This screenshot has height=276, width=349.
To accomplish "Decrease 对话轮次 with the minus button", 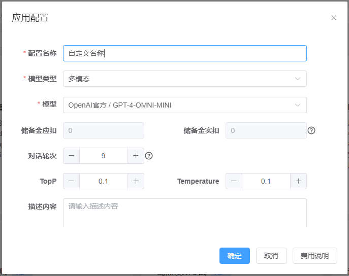I will pos(71,156).
